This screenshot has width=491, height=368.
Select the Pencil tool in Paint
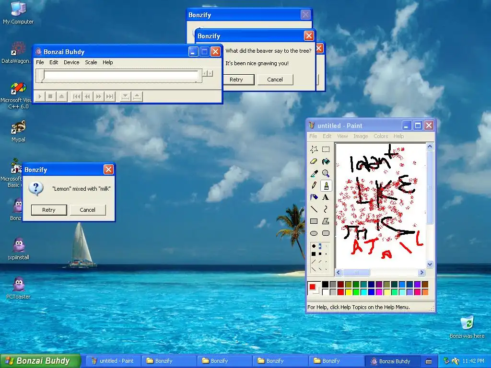coord(314,185)
